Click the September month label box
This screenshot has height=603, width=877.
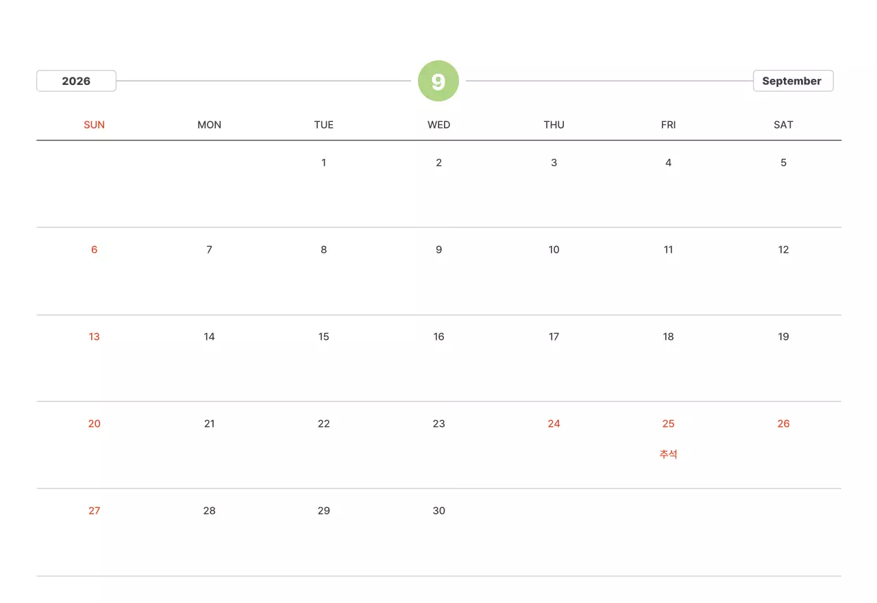click(x=793, y=81)
